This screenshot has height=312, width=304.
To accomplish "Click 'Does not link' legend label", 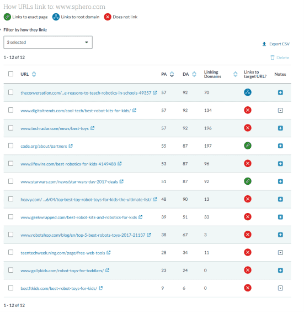I will tap(125, 17).
